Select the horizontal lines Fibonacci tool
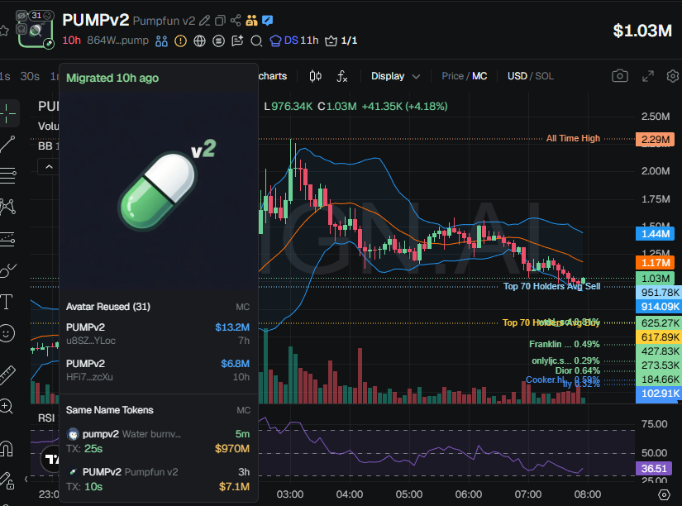Viewport: 682px width, 506px height. [x=7, y=175]
